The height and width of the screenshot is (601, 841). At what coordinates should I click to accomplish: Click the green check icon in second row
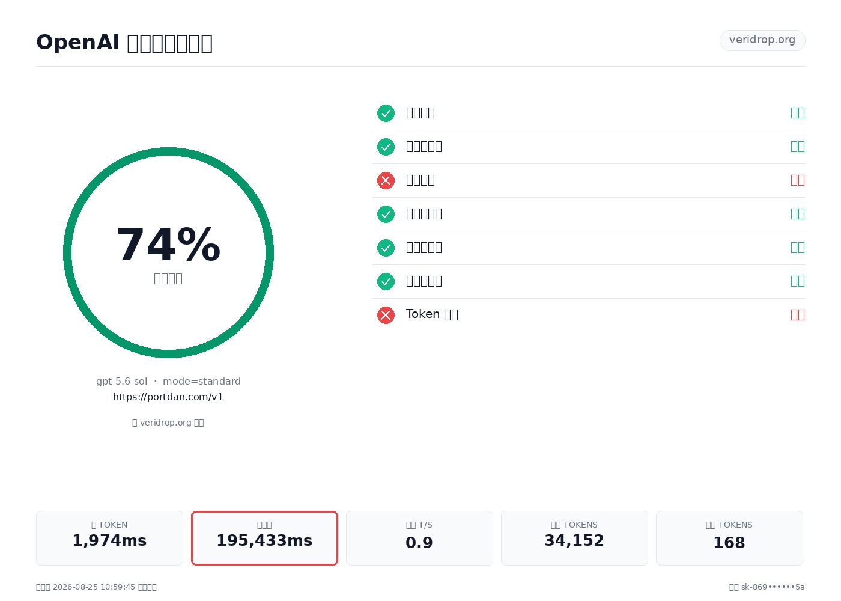click(x=386, y=147)
